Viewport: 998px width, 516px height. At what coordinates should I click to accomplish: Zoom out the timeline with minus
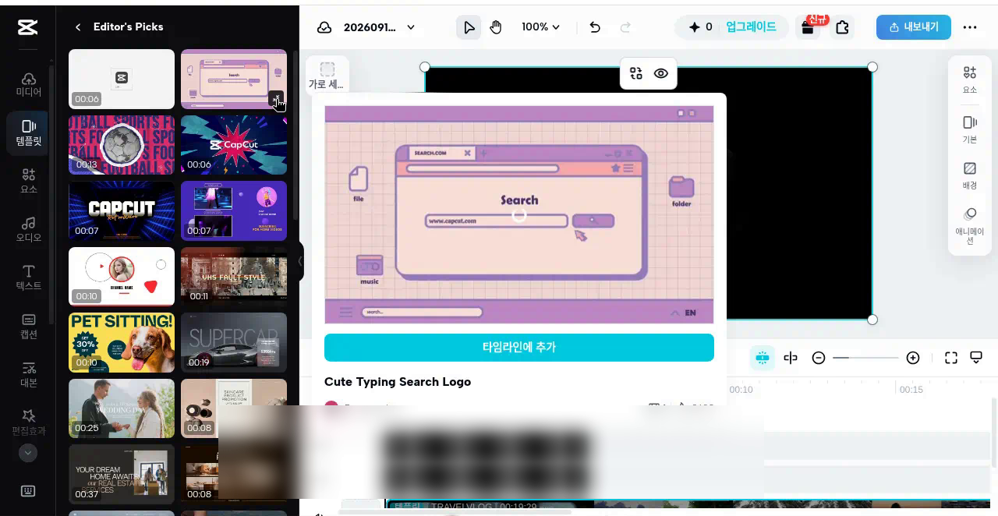pos(819,358)
